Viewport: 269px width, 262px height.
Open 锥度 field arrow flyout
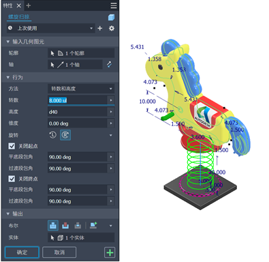coord(111,123)
